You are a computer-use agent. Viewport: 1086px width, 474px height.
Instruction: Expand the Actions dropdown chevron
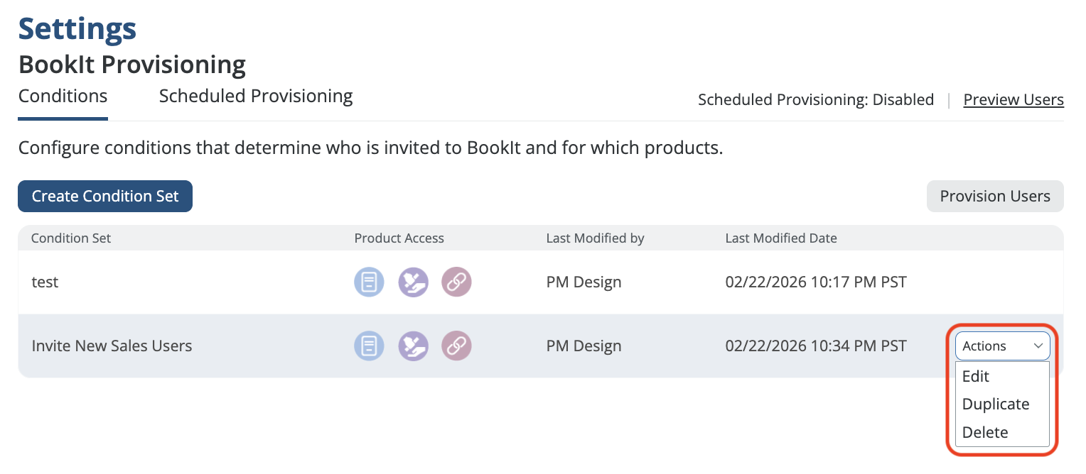tap(1038, 346)
